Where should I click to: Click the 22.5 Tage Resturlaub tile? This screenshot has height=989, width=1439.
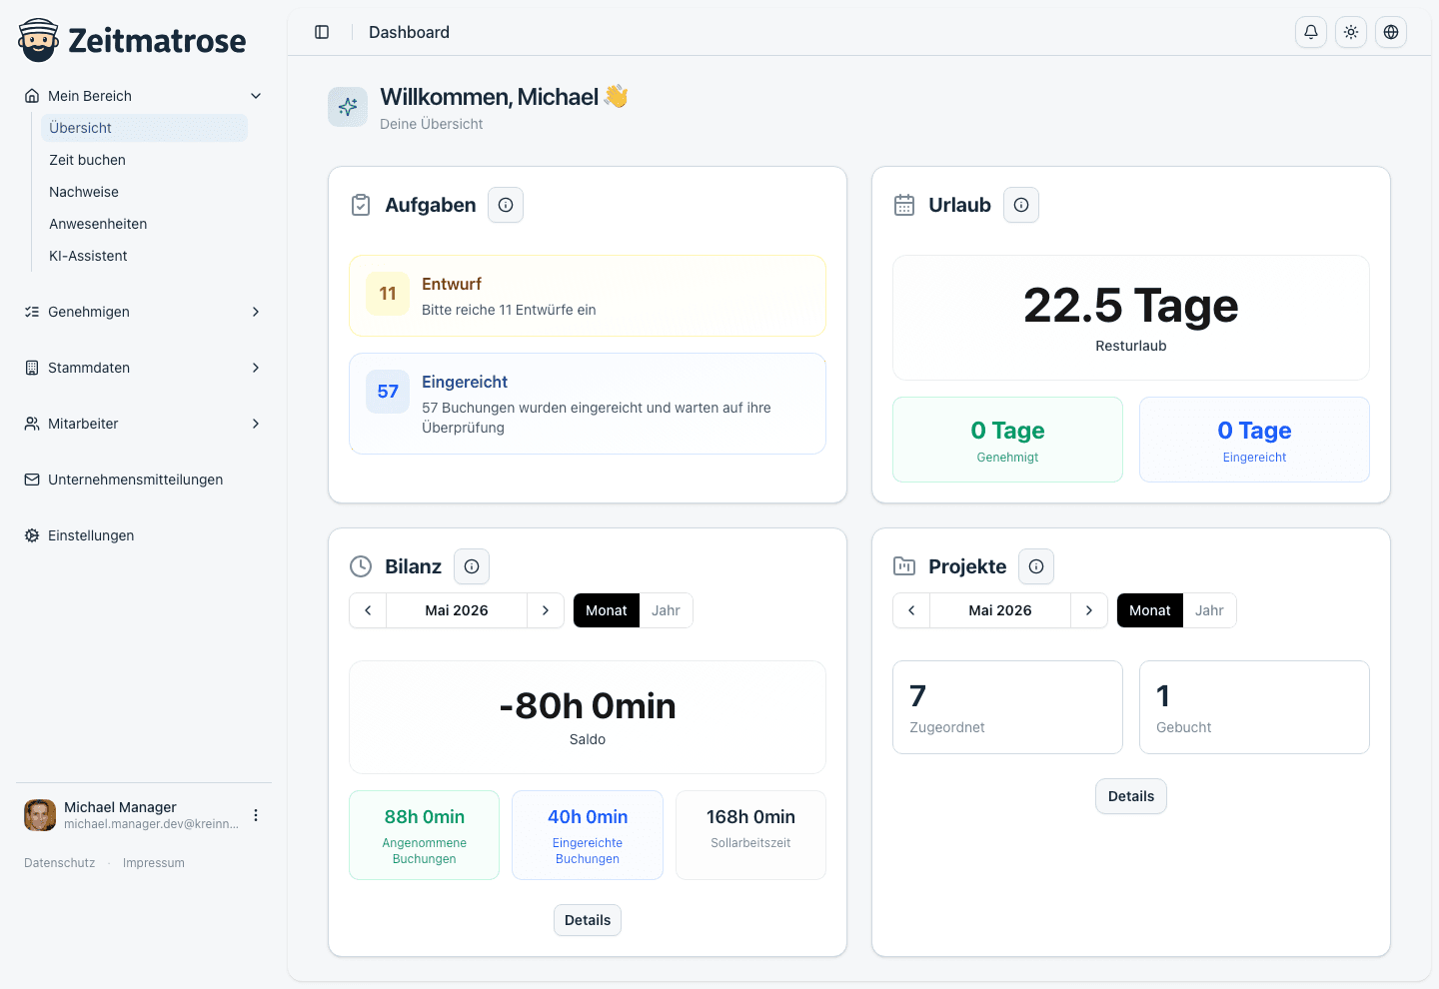[x=1131, y=318]
